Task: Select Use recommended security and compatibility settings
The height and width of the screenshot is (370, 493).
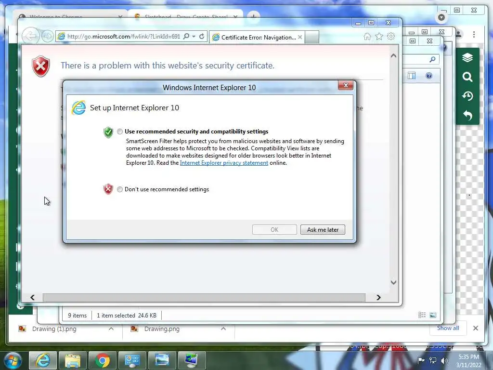Action: [x=120, y=132]
